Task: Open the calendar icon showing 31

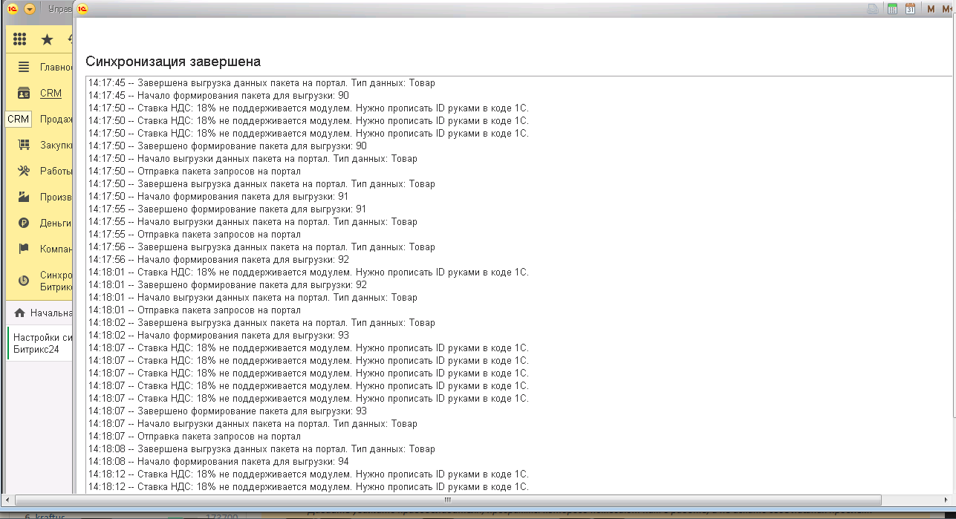Action: pos(909,9)
